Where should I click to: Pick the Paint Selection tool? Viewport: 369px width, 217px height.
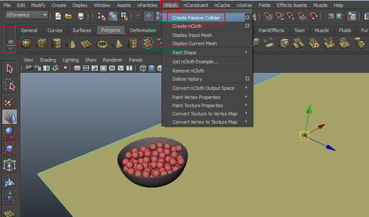pos(9,101)
